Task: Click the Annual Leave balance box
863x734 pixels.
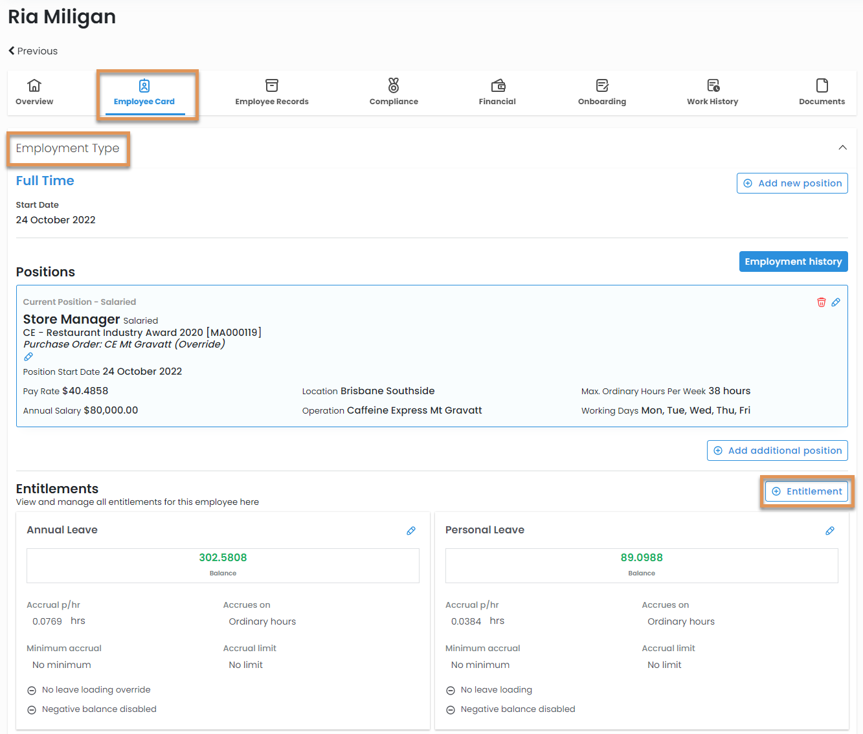Action: [x=223, y=565]
